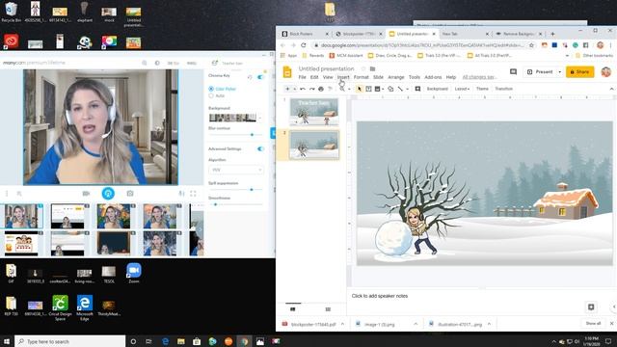Select the Text box tool
This screenshot has width=617, height=347.
[368, 89]
